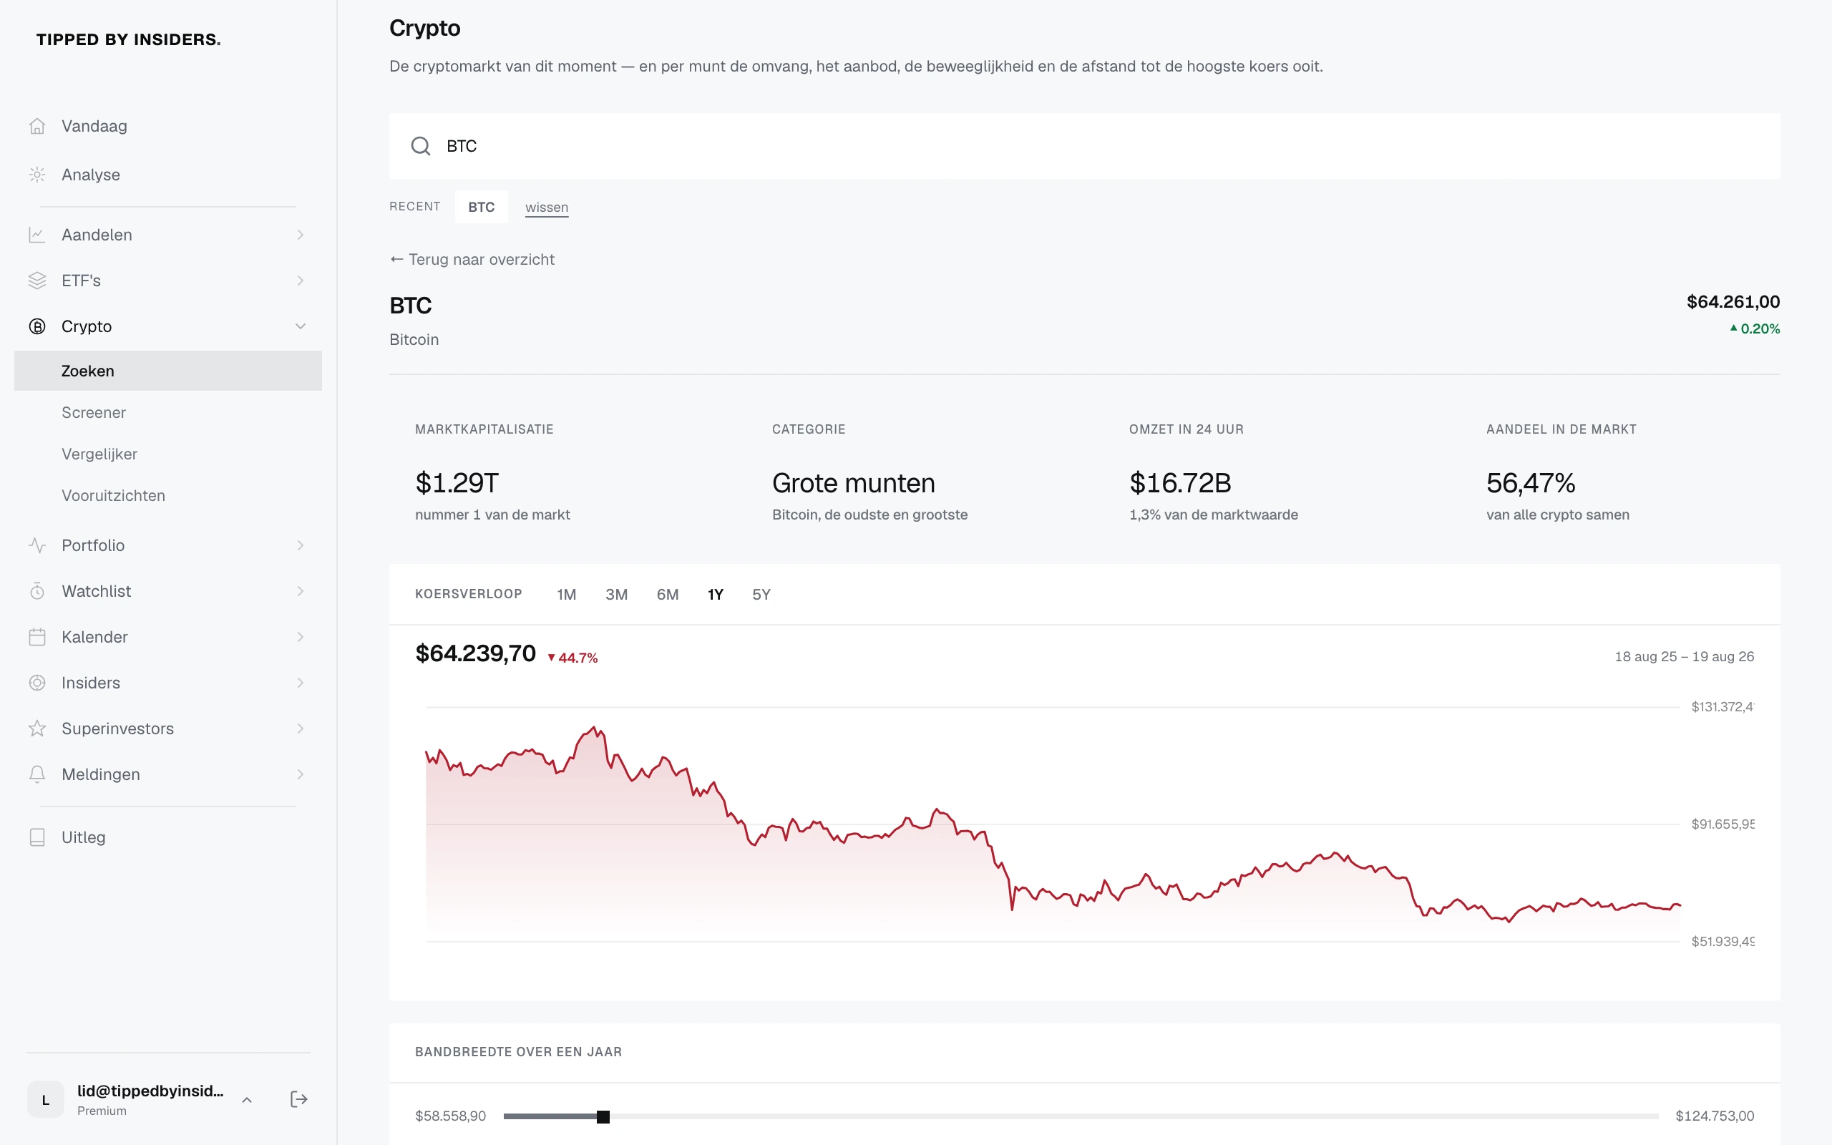Click the Crypto bitcoin icon
Image resolution: width=1832 pixels, height=1145 pixels.
pyautogui.click(x=37, y=326)
